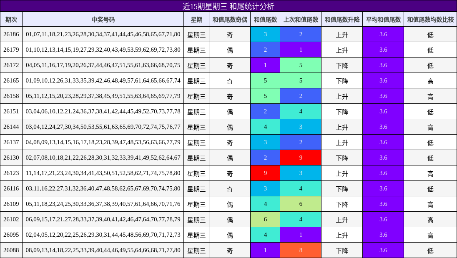Click period number 26172
The image size is (457, 258).
coord(11,65)
